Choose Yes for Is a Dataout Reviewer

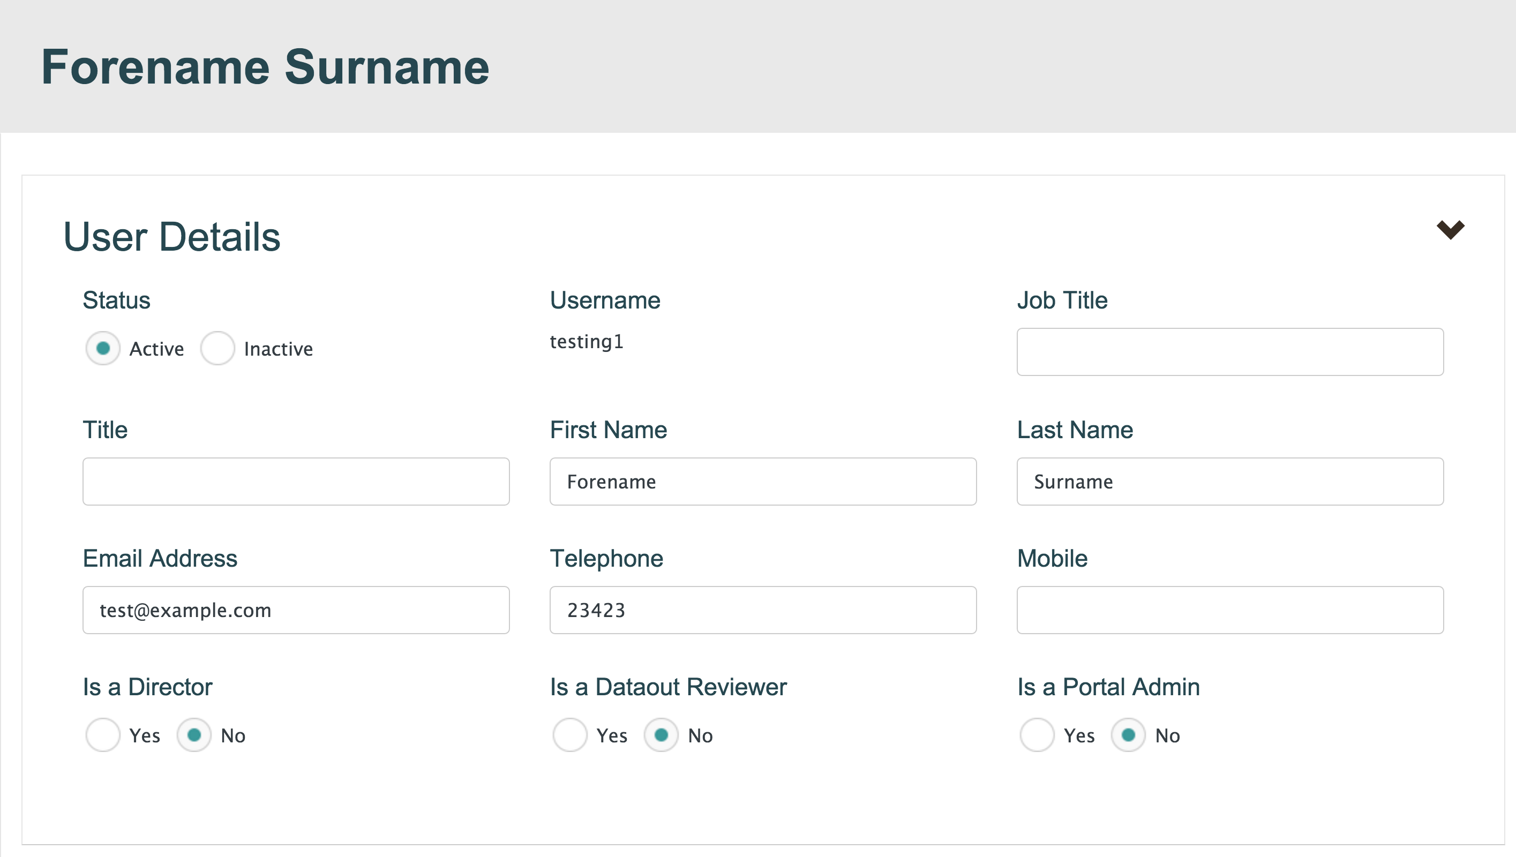pos(569,735)
